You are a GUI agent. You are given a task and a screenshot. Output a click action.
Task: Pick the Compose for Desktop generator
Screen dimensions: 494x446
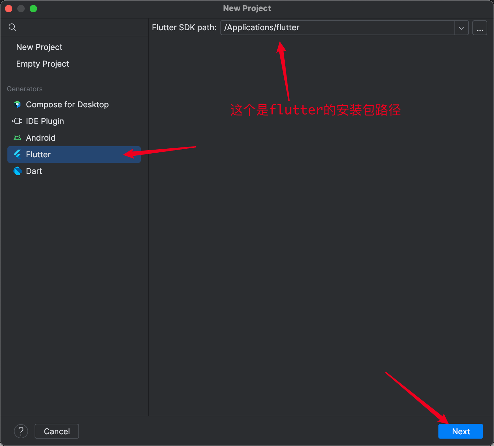[67, 104]
